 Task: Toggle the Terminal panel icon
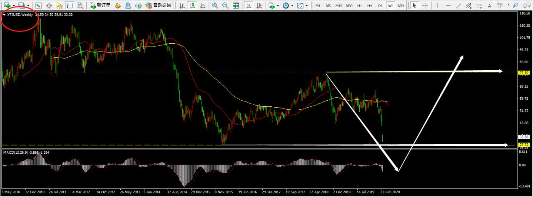(69, 5)
